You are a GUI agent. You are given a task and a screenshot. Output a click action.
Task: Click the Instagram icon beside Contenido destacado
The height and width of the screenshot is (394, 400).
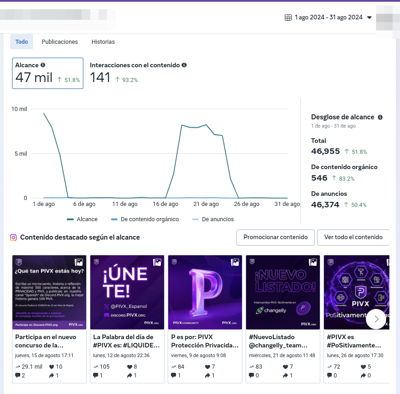[x=13, y=237]
